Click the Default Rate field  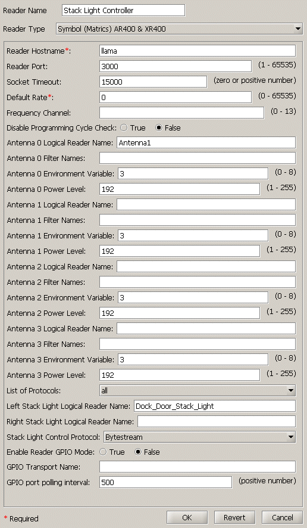pyautogui.click(x=176, y=97)
